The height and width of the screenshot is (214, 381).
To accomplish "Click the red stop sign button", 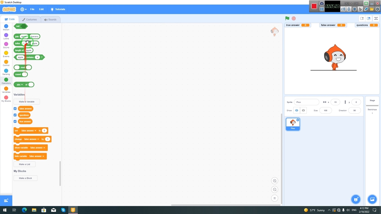I will coord(294,18).
